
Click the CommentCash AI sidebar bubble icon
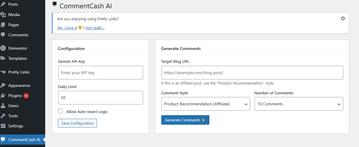pyautogui.click(x=3, y=140)
